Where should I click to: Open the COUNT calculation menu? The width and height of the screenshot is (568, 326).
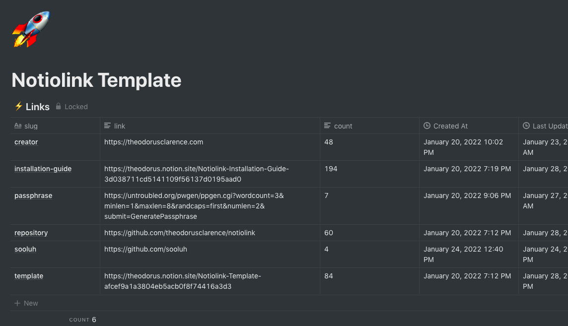pyautogui.click(x=82, y=320)
